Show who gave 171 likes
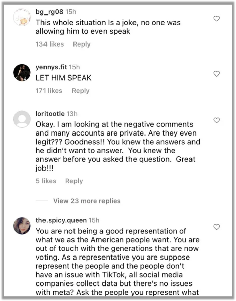The width and height of the screenshot is (236, 301). 49,91
